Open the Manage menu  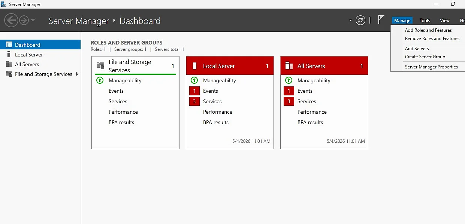click(402, 21)
